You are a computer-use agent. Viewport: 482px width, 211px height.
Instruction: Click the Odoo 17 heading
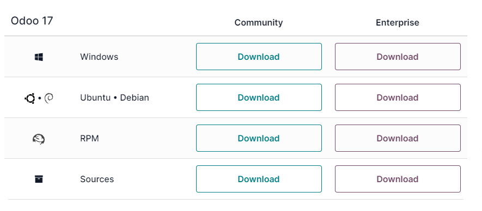[x=32, y=21]
